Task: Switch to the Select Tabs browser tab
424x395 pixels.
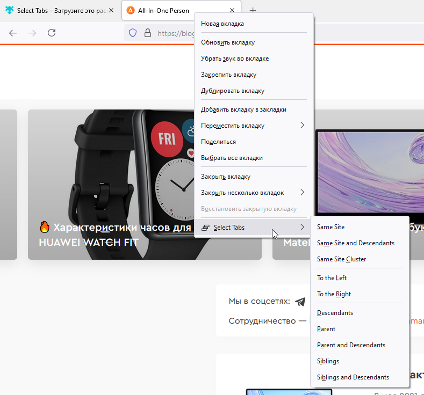Action: pyautogui.click(x=61, y=11)
